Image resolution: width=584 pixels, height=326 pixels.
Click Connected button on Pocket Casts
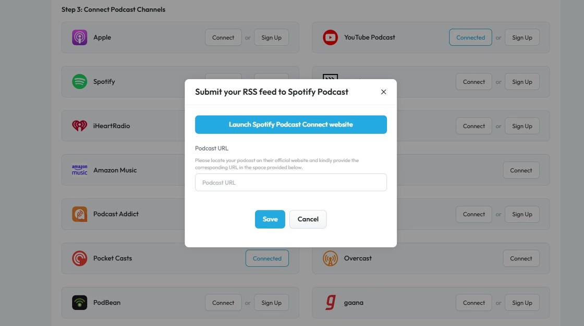point(267,258)
